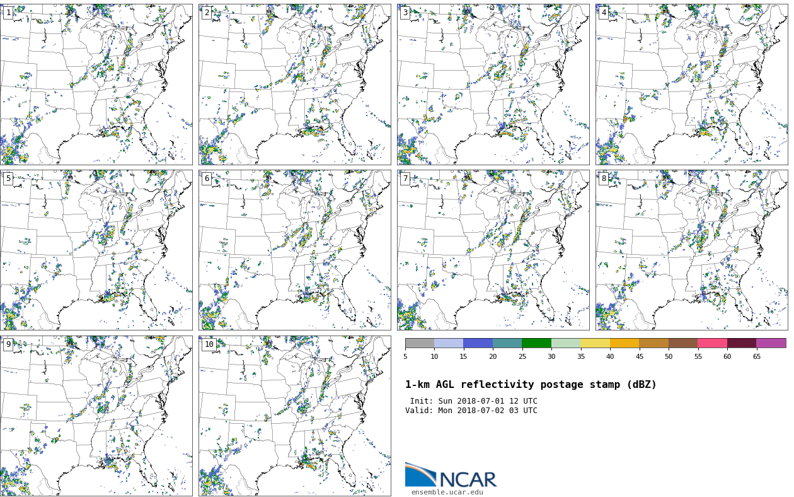Screen dimensions: 794x497
Task: Open ensemble member 8 reflectivity map
Action: [x=691, y=250]
